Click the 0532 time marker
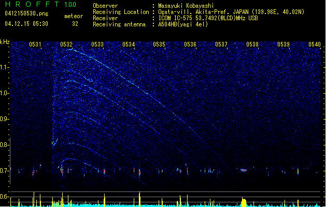This screenshot has width=326, height=207. pos(66,45)
